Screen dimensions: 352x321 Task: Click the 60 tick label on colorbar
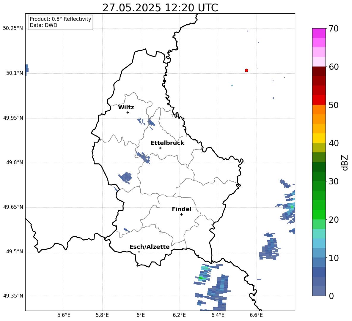click(x=334, y=67)
